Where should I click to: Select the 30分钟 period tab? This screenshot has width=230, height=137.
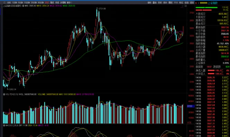(x=34, y=3)
